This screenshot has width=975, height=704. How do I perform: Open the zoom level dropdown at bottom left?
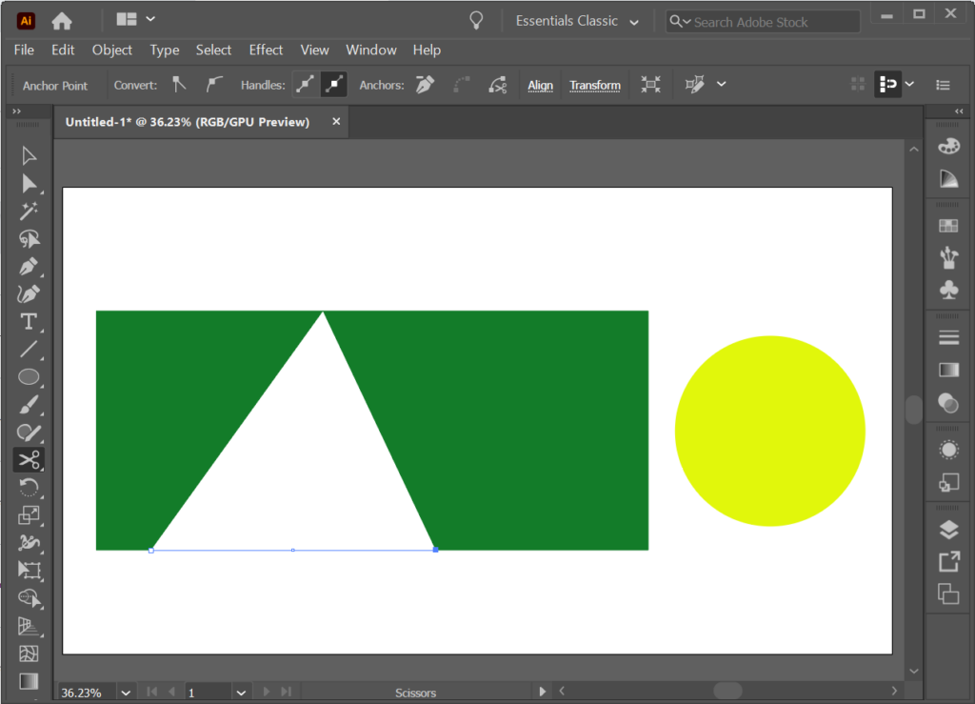[x=125, y=692]
